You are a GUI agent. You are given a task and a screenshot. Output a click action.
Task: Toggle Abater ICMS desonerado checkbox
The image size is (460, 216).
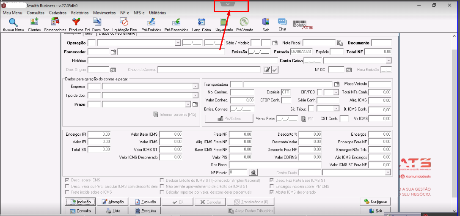272,192
